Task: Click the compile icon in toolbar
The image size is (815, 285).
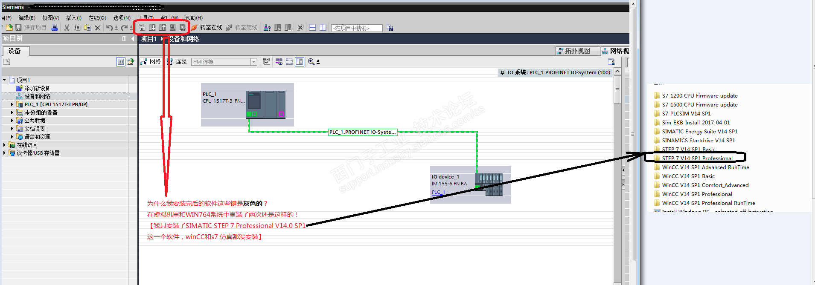Action: [x=142, y=28]
